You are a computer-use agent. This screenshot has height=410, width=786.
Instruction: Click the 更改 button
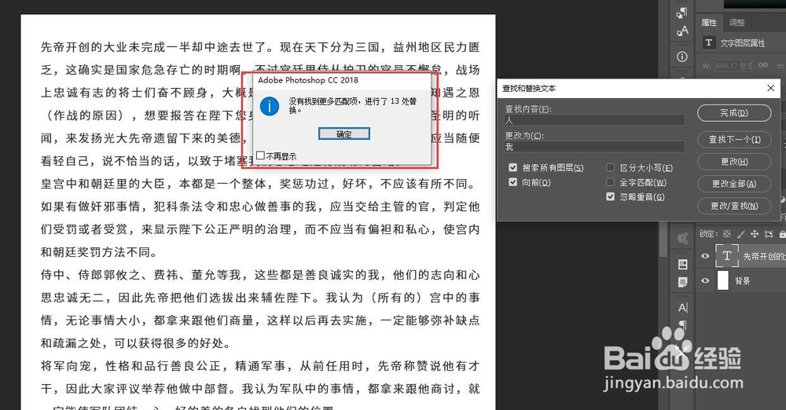click(734, 161)
